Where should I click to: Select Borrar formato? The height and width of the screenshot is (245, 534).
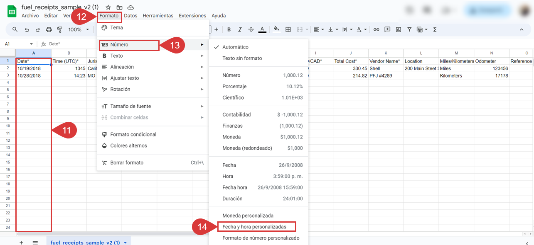(153, 163)
